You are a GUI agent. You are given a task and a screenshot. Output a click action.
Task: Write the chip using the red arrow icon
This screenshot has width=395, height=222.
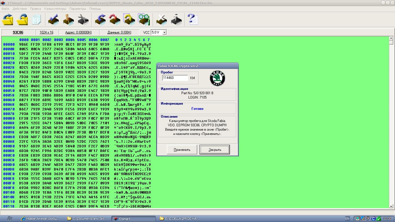[115, 20]
